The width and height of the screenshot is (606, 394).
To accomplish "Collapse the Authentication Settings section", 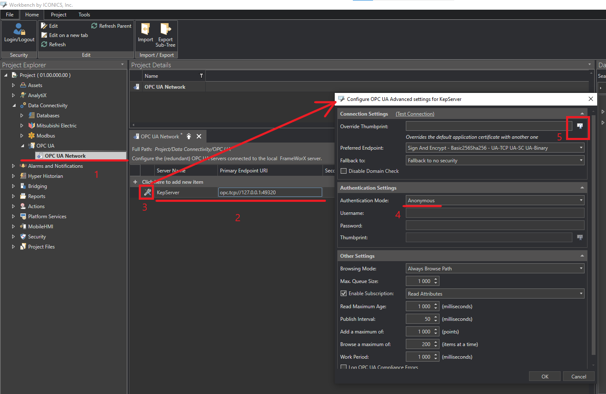I will click(582, 188).
